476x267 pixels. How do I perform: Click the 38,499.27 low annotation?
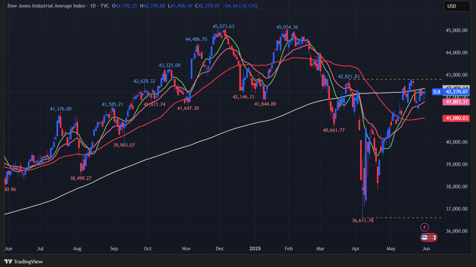click(80, 178)
